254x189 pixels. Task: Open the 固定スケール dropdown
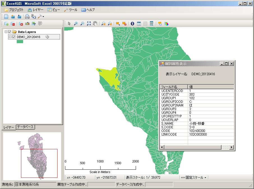coord(194,178)
